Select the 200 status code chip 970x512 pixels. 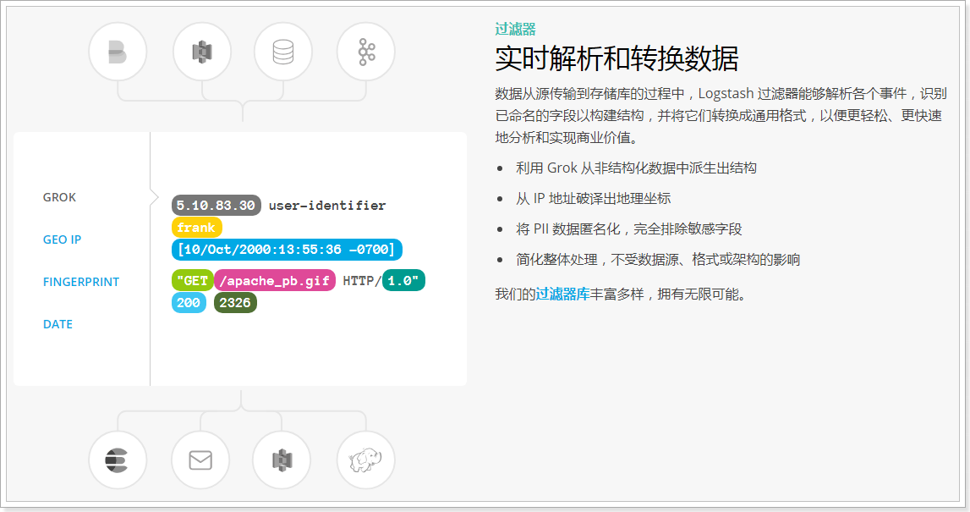click(x=189, y=302)
